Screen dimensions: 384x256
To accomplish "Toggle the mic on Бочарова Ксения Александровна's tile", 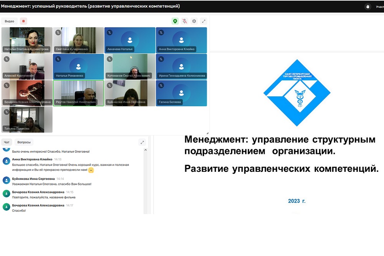I will [x=6, y=86].
